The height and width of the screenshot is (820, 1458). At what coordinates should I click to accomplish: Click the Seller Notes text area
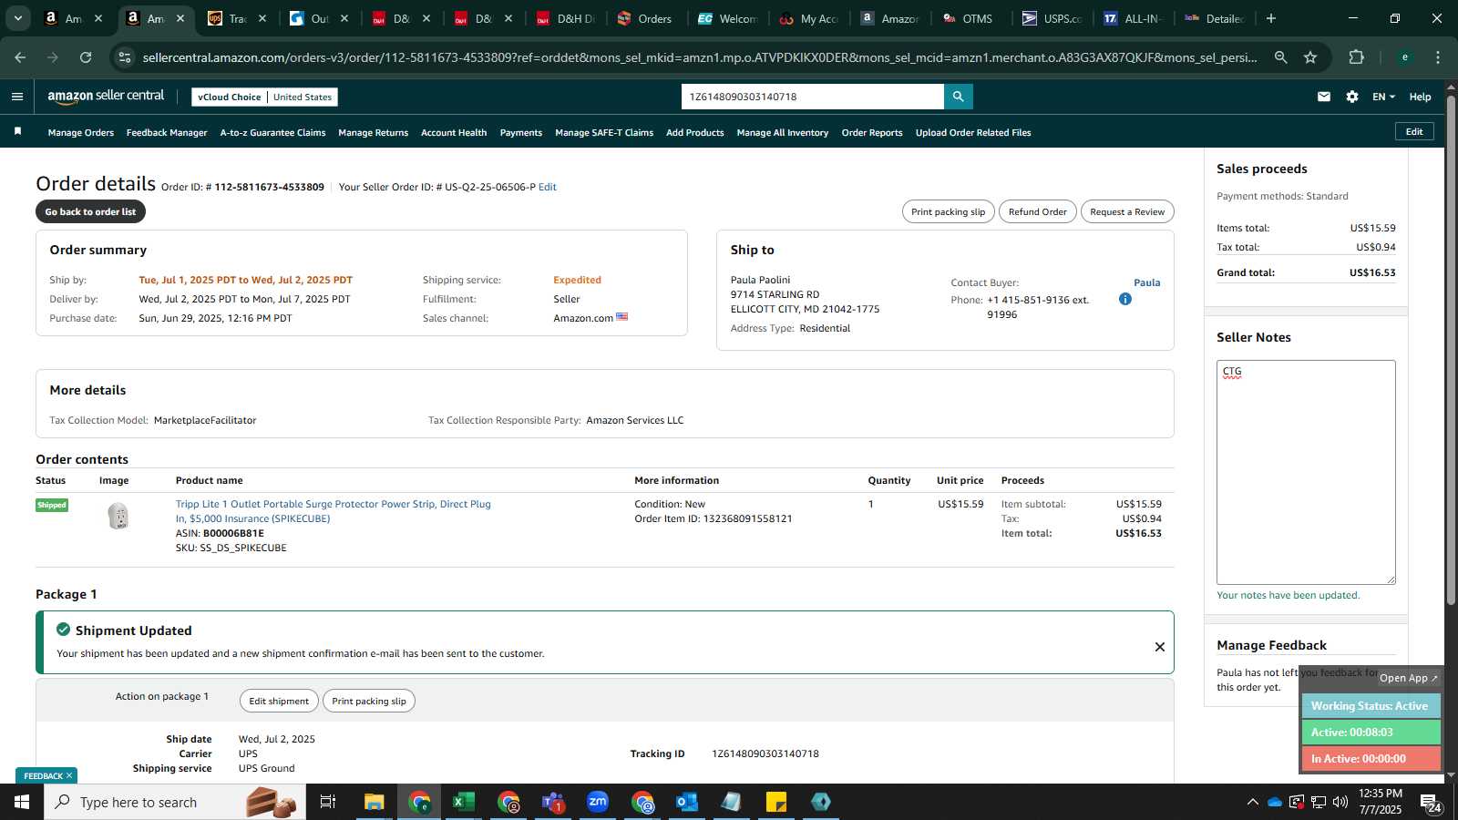tap(1306, 472)
